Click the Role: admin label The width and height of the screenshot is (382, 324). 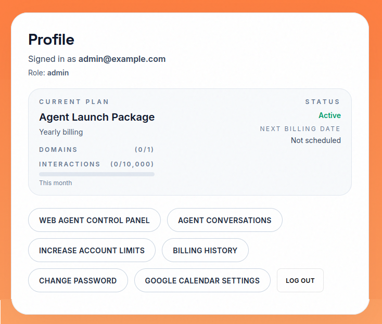[x=48, y=73]
